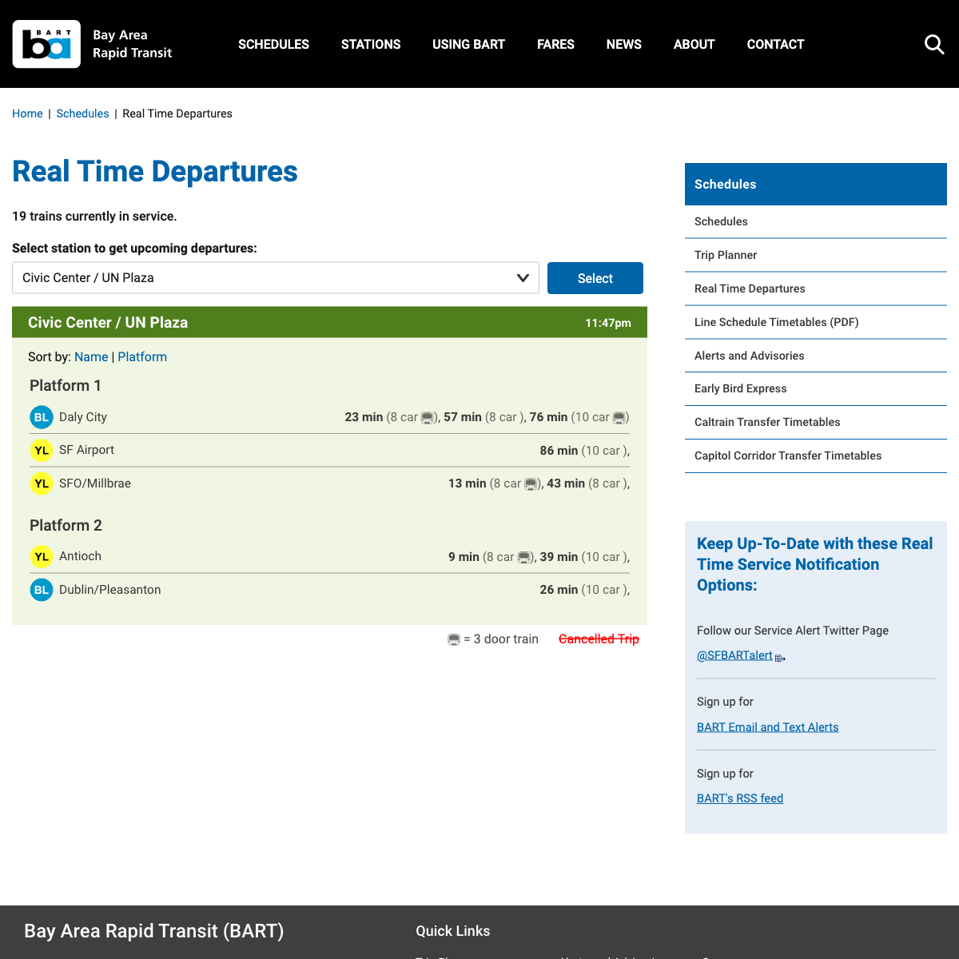
Task: Click the YL badge beside SFO/Millbrae
Action: pyautogui.click(x=42, y=483)
